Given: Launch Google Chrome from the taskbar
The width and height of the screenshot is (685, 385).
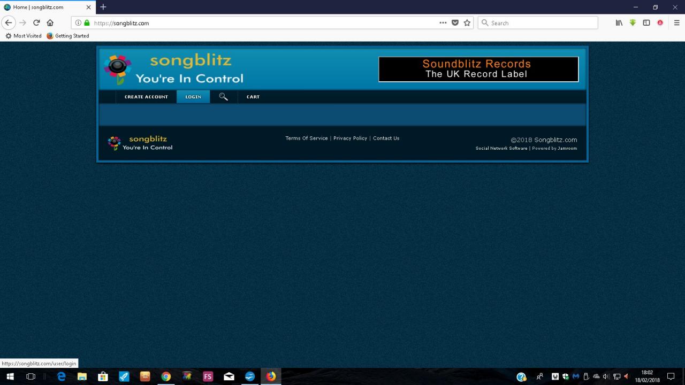Looking at the screenshot, I should 166,376.
